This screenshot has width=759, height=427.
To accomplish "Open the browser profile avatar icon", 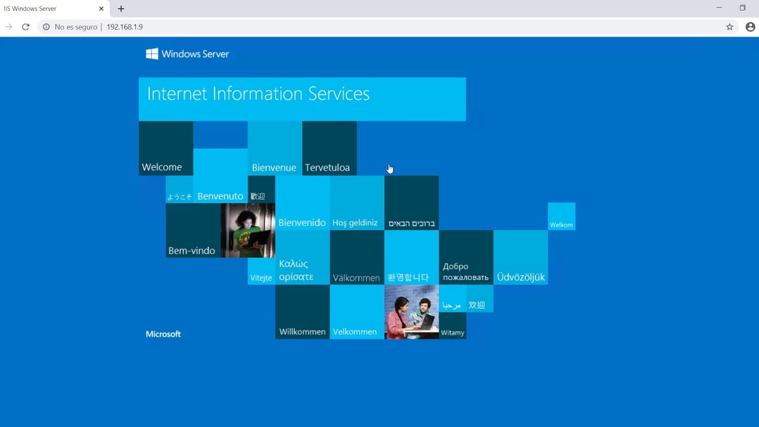I will pyautogui.click(x=750, y=27).
